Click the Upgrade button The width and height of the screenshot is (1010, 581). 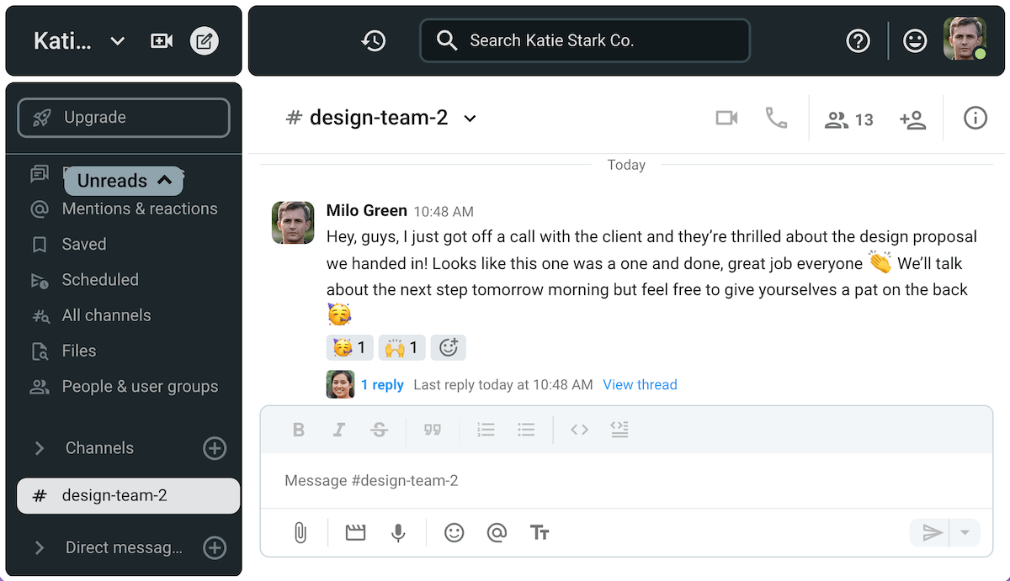(123, 118)
